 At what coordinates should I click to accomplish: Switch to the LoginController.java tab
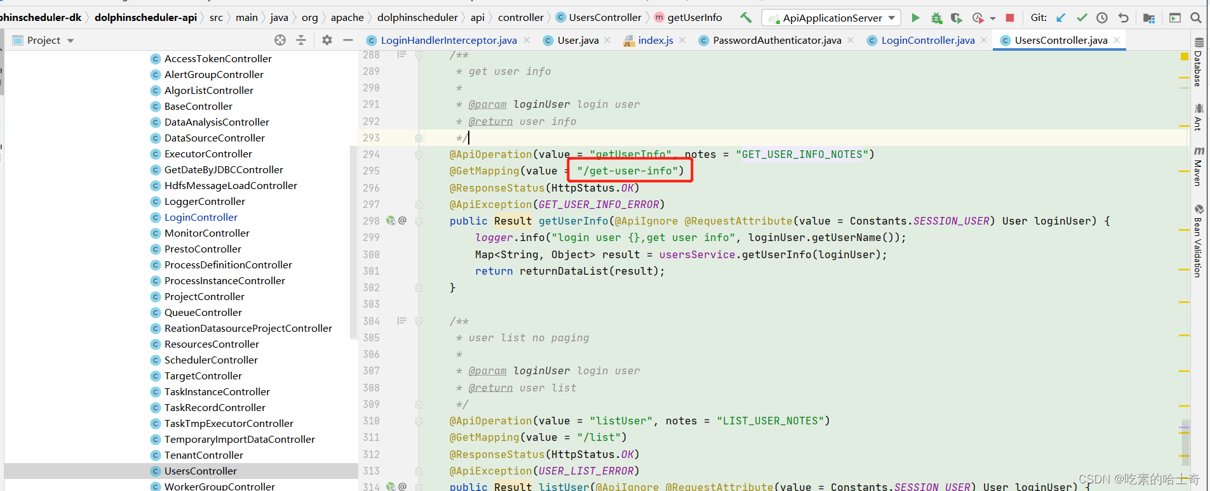927,40
